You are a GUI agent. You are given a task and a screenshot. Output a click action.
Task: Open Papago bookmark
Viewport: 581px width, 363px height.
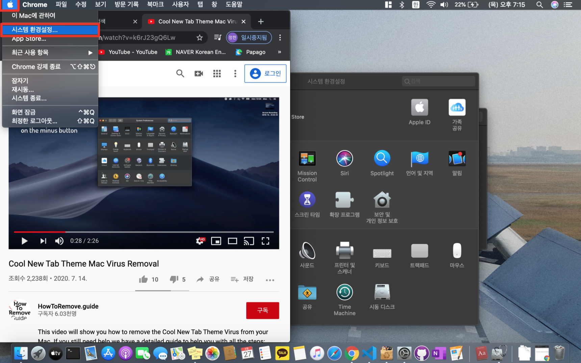tap(251, 52)
